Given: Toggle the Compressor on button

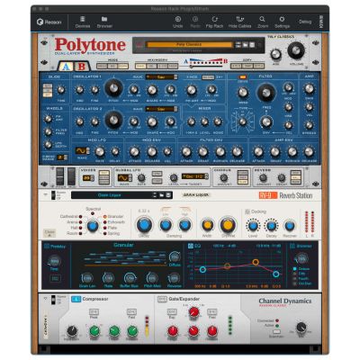Looking at the screenshot, I should pyautogui.click(x=76, y=299).
